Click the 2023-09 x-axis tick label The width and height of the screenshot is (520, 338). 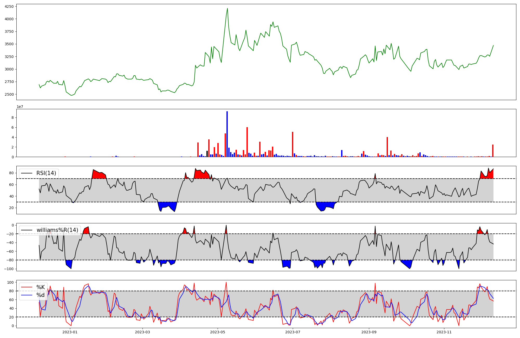click(x=369, y=332)
